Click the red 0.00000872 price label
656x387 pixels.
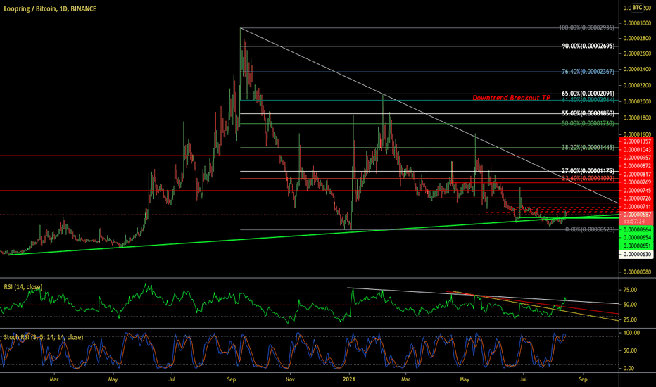(636, 166)
